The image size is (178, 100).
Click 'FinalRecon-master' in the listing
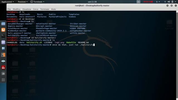[18, 28]
